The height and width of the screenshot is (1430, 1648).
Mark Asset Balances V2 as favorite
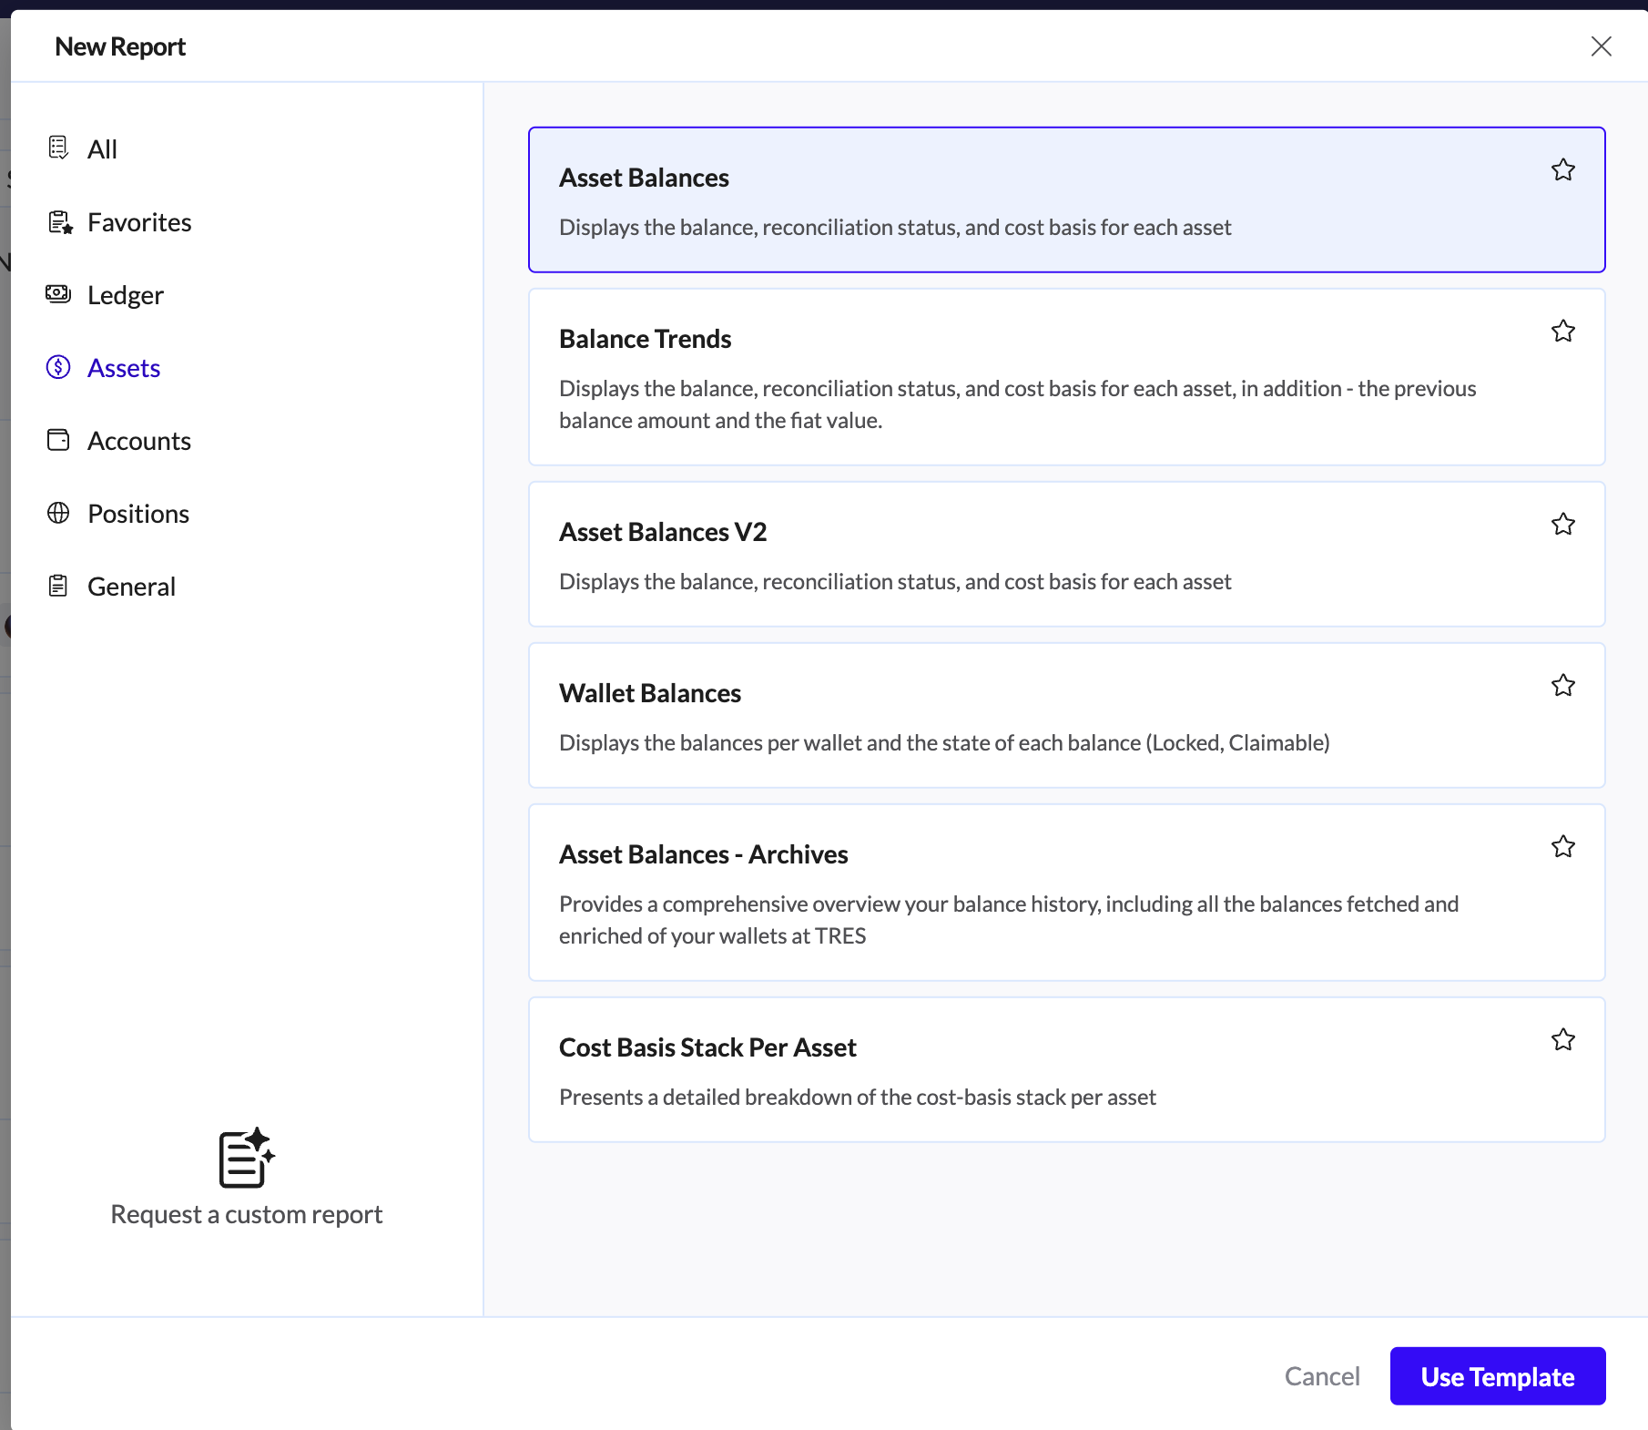coord(1562,525)
